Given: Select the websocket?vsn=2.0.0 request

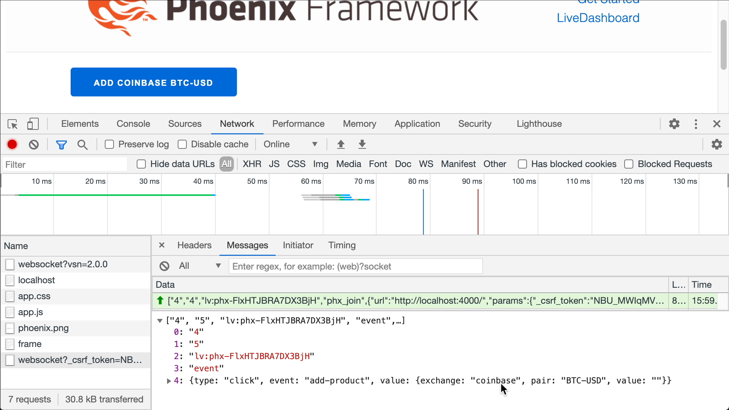Looking at the screenshot, I should [x=76, y=264].
